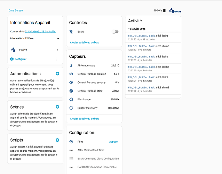Click Ajouter au tableau de bord under Capteurs
This screenshot has height=174, width=222.
pyautogui.click(x=85, y=119)
